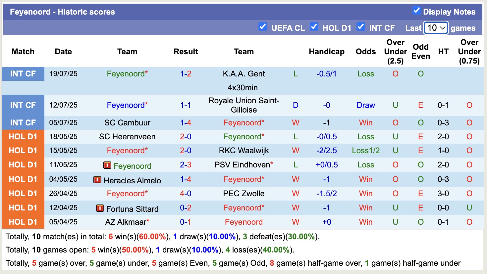This screenshot has width=487, height=274.
Task: Open the K.A.A. Gent team page
Action: [243, 74]
